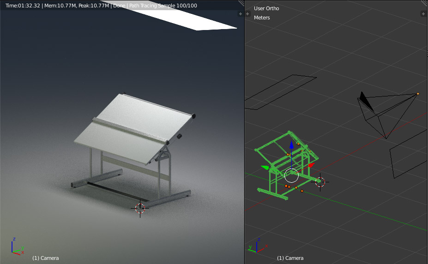
Task: Click the axis orientation gizmo in rendered viewport
Action: [x=17, y=246]
